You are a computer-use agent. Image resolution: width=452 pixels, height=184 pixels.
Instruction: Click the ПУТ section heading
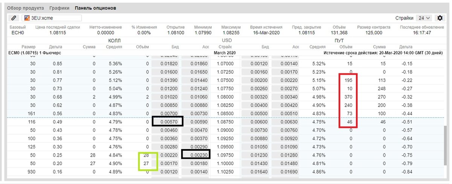tap(339, 40)
